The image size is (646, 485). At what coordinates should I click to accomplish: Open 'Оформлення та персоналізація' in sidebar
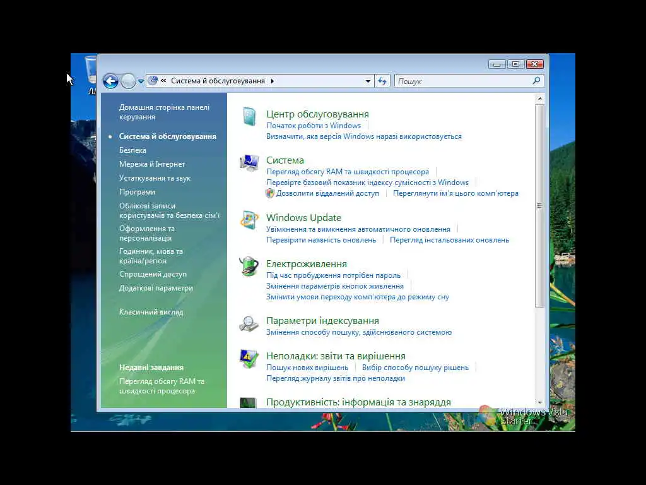point(146,234)
